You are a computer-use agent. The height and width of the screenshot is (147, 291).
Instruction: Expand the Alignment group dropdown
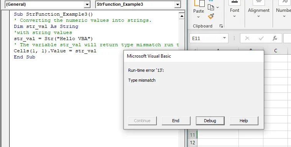point(258,16)
